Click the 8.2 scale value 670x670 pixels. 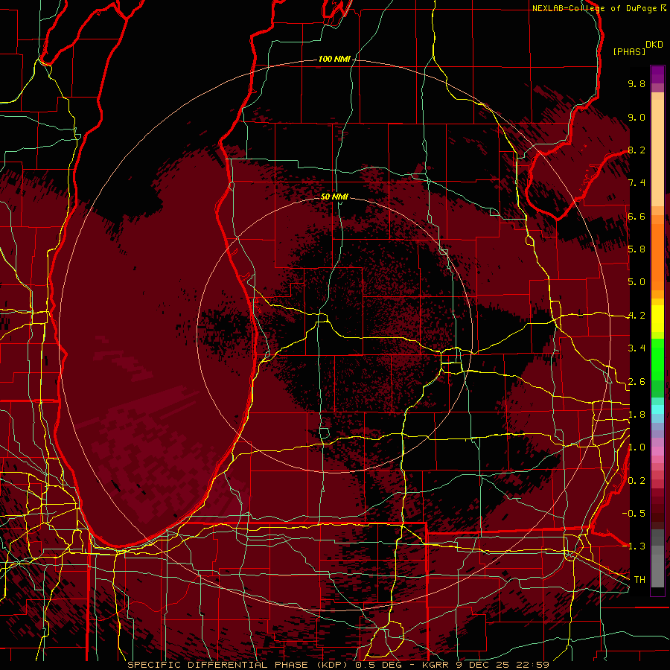coord(636,150)
